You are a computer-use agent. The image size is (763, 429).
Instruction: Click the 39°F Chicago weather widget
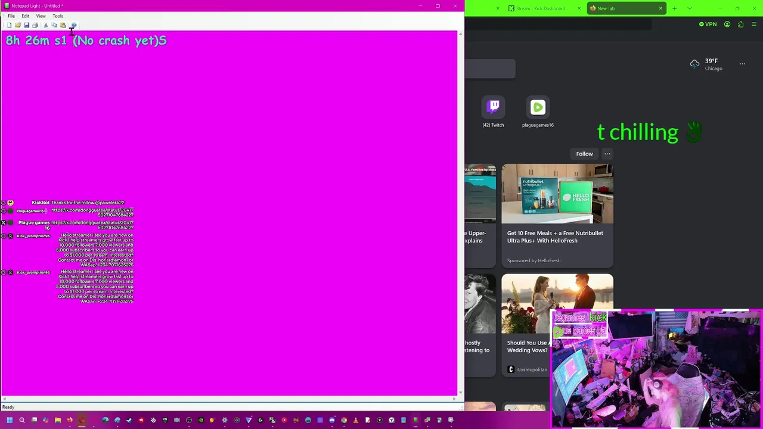[706, 64]
